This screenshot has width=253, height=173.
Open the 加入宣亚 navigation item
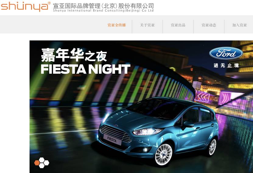point(239,25)
